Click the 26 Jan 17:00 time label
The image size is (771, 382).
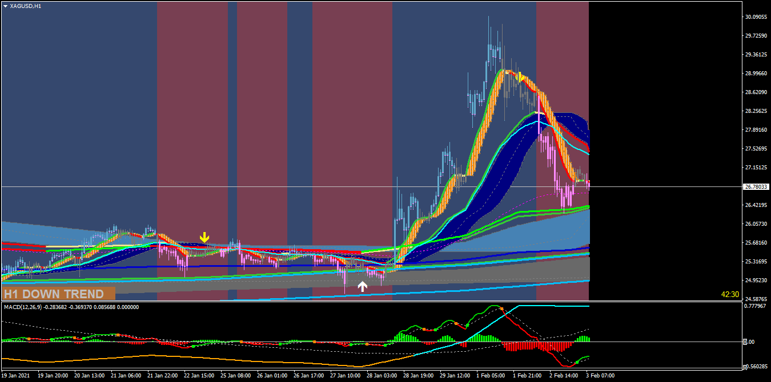pos(309,376)
